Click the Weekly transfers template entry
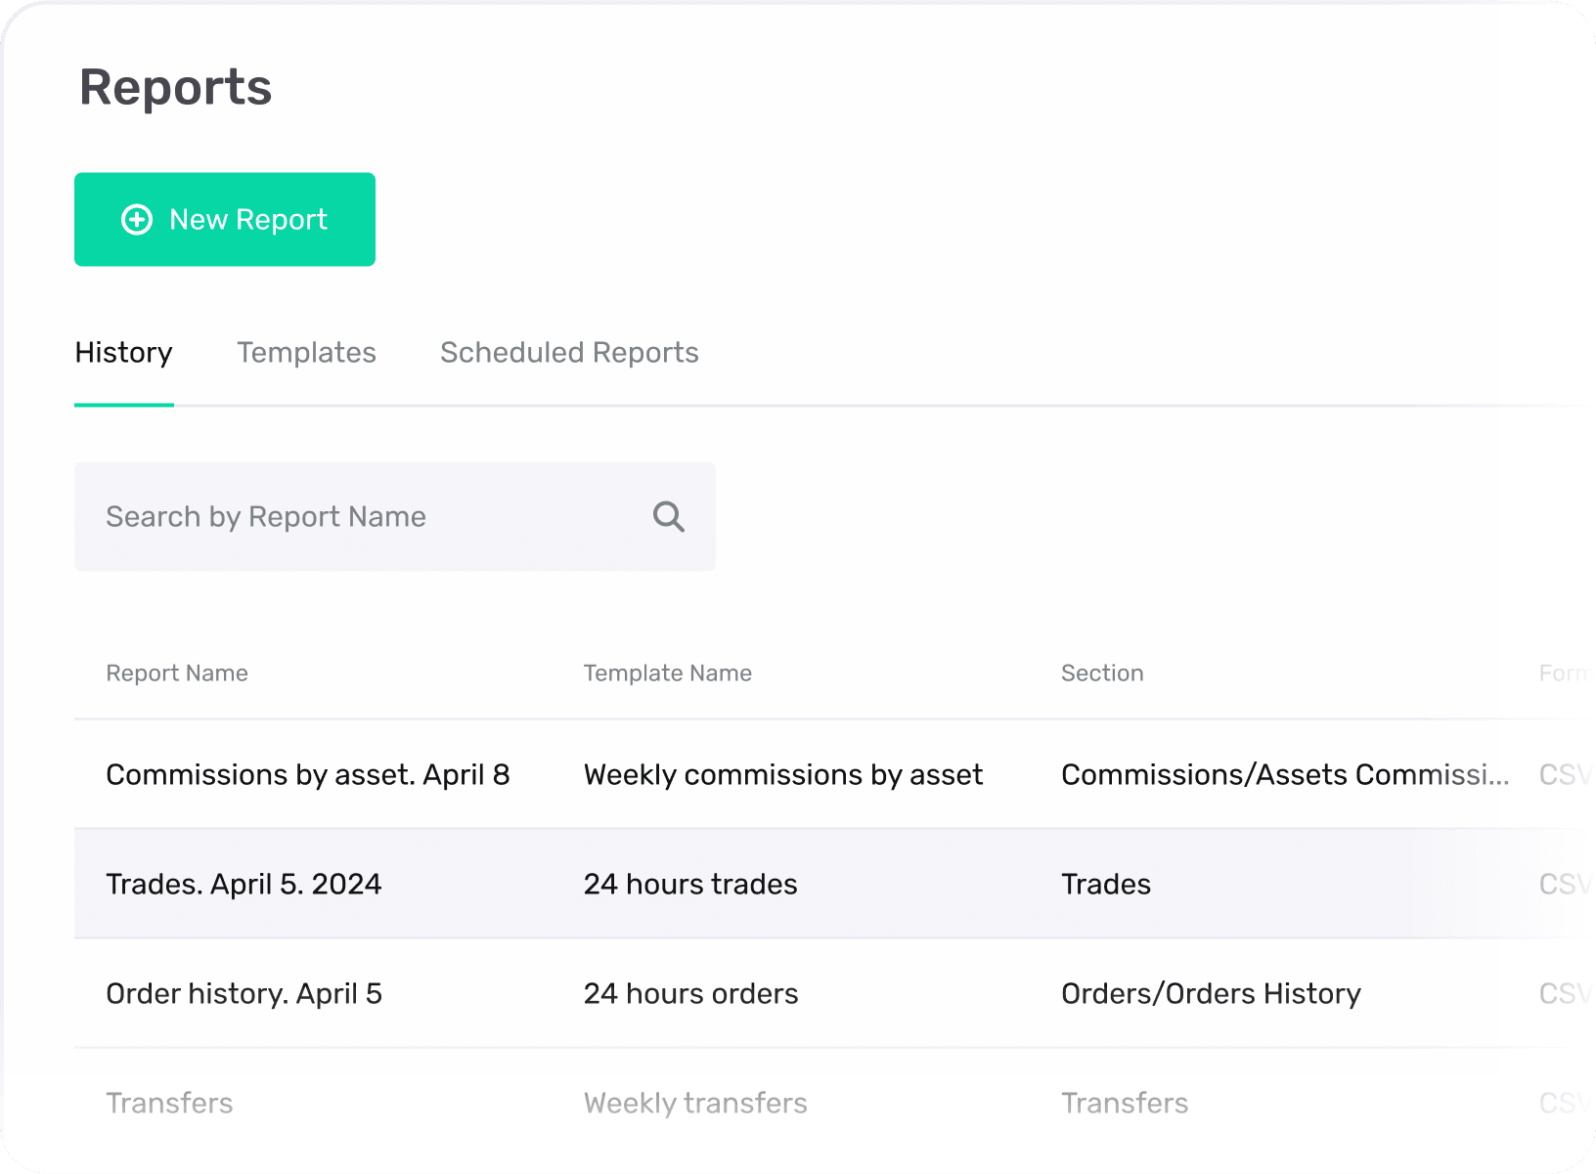1596x1174 pixels. pyautogui.click(x=695, y=1103)
